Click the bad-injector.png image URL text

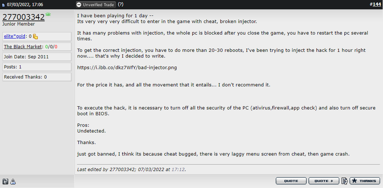[x=127, y=68]
